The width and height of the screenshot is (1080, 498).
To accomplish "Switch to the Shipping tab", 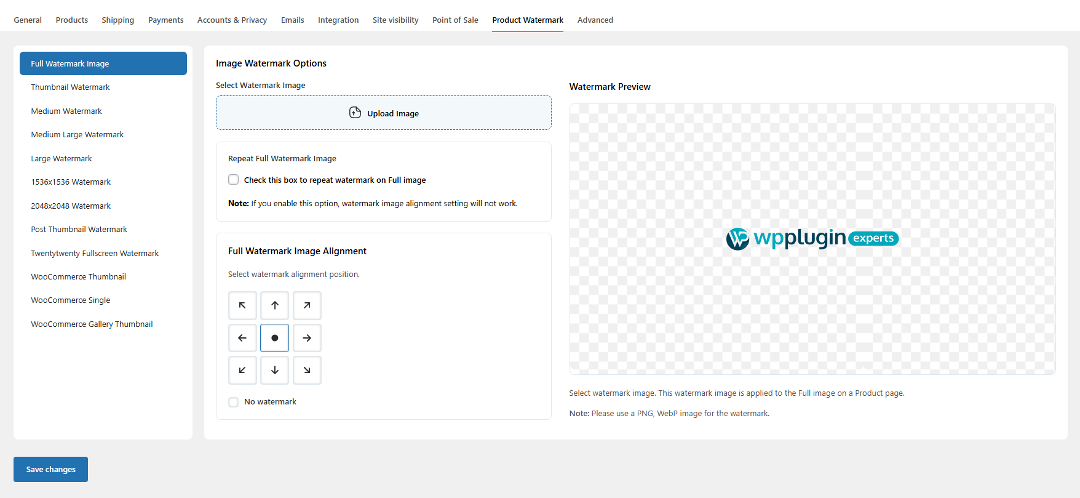I will click(x=118, y=20).
